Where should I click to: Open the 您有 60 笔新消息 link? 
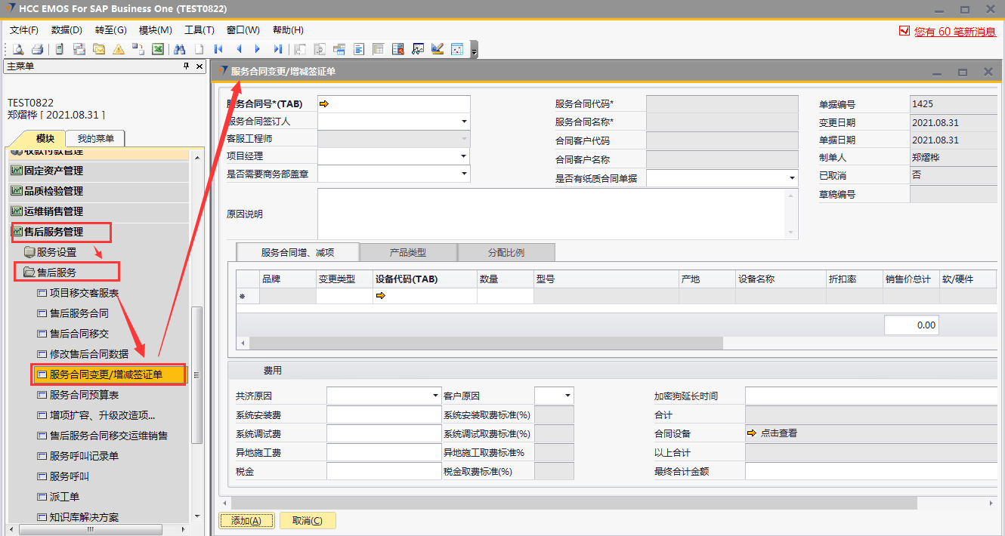[954, 32]
